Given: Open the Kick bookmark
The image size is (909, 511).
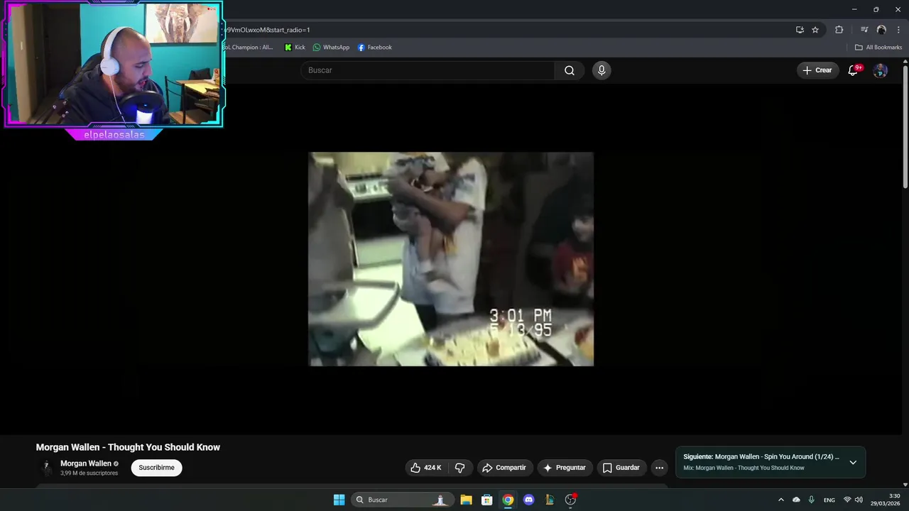Looking at the screenshot, I should pos(295,48).
